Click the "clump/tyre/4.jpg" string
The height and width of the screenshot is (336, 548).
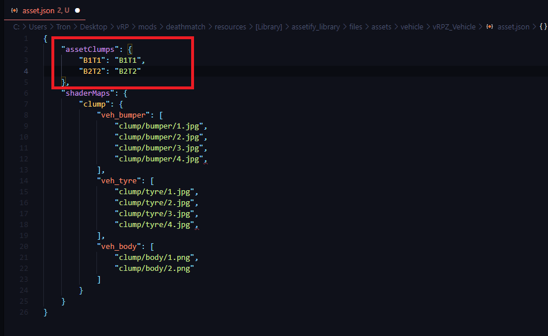(x=155, y=224)
